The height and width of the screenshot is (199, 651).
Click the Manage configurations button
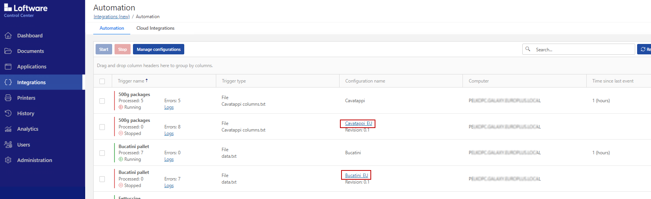(x=158, y=49)
